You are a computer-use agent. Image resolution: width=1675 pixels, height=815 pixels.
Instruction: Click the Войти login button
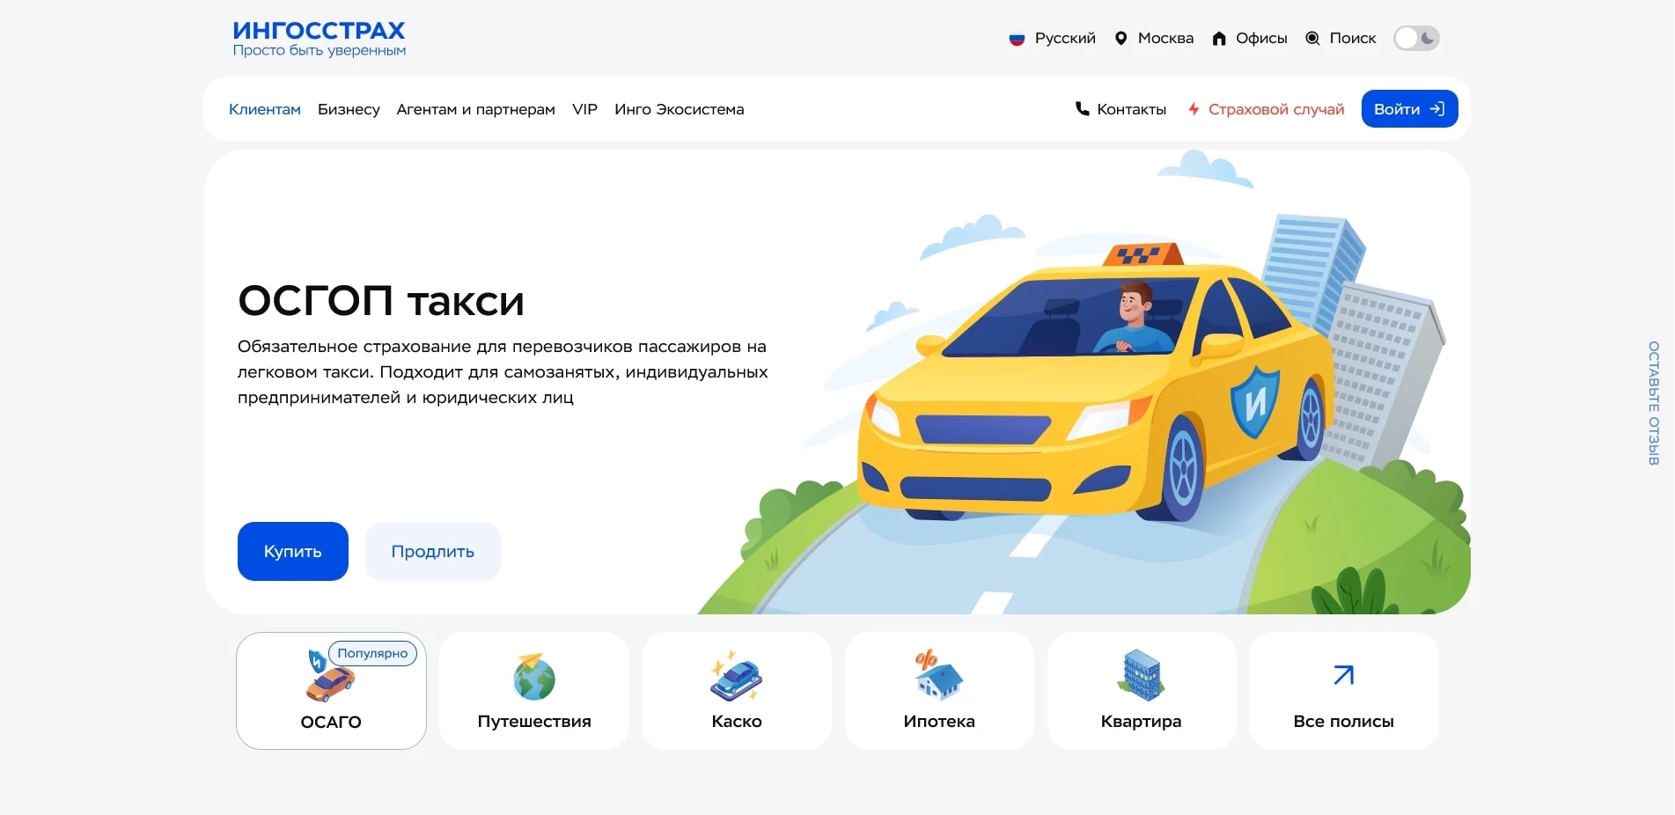(x=1409, y=109)
